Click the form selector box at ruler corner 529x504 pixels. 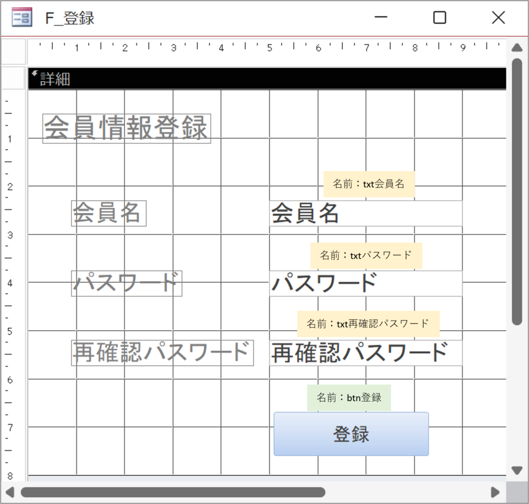(13, 51)
